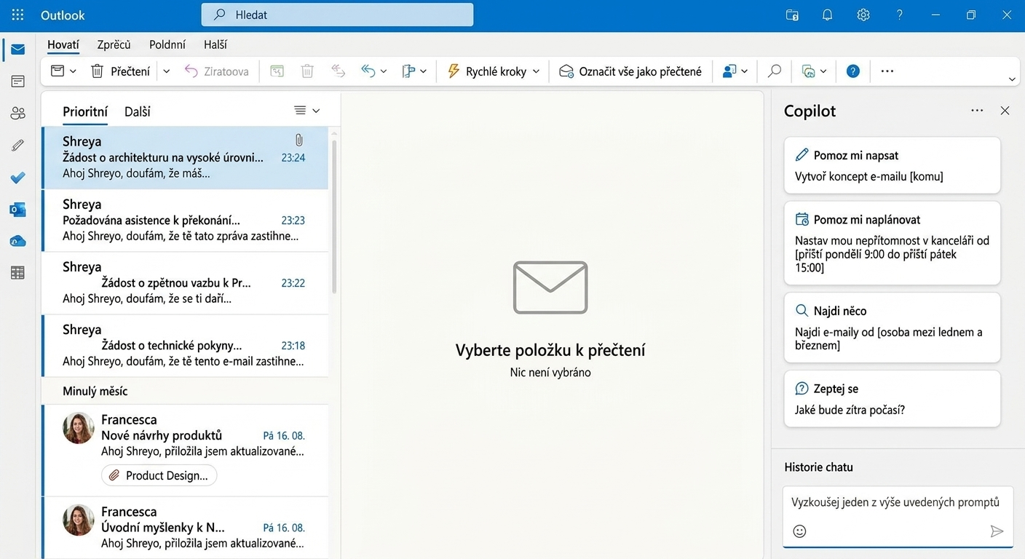1025x559 pixels.
Task: Open email Žádost o zpětnou vazbu
Action: click(185, 283)
